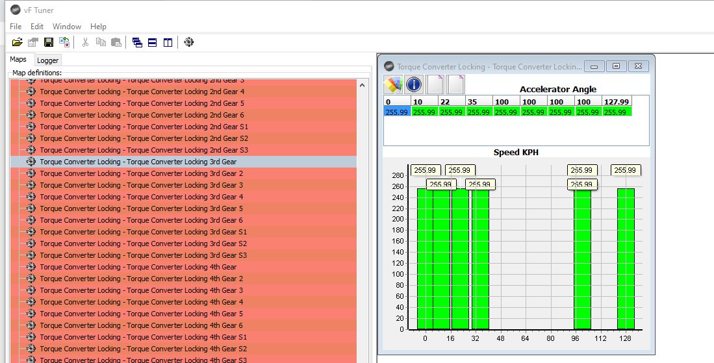Select Torque Converter Locking 4th Gear 5
The width and height of the screenshot is (714, 363).
183,314
